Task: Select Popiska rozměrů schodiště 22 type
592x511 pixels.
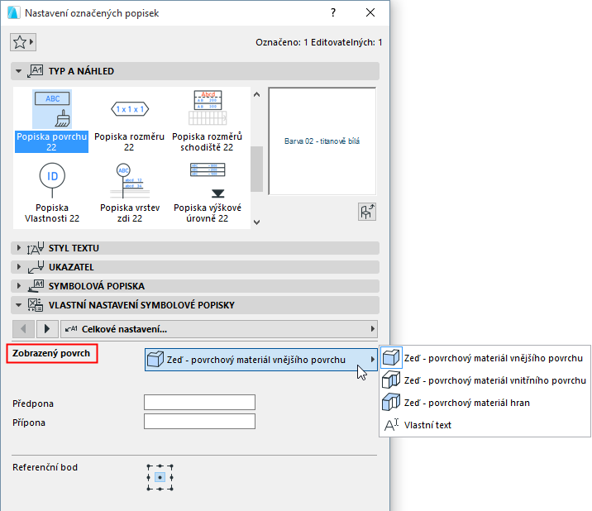Action: [207, 122]
